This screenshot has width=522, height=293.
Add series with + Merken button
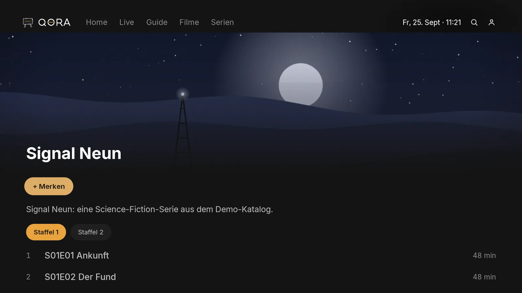pos(49,186)
